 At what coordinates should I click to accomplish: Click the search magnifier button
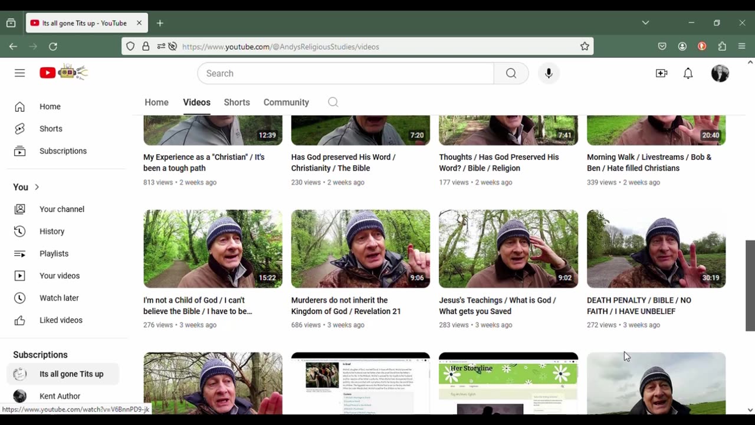point(511,73)
